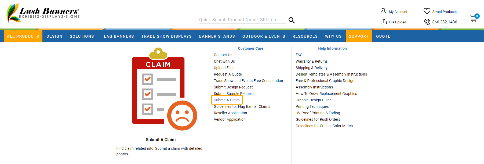Open Guidelines for Rush Orders

click(x=318, y=119)
